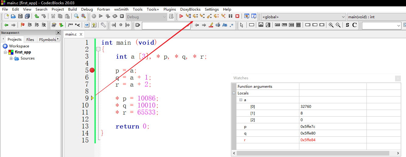Start debugging with the red play icon
Screen dimensions: 406x157
[x=181, y=16]
